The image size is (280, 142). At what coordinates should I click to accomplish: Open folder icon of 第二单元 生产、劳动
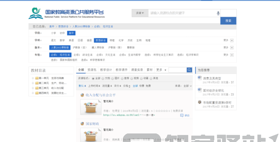(37, 83)
